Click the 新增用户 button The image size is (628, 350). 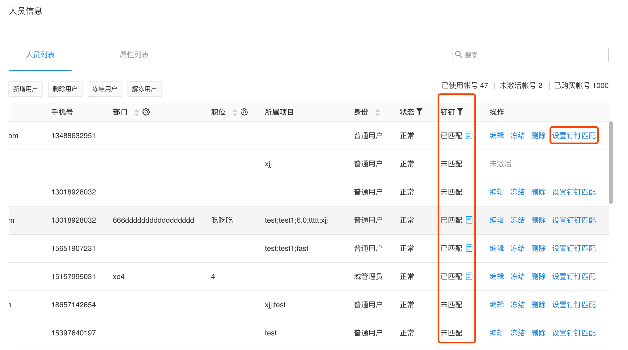[x=25, y=89]
